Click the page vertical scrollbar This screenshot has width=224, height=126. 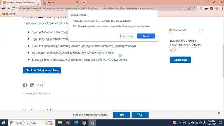click(223, 62)
